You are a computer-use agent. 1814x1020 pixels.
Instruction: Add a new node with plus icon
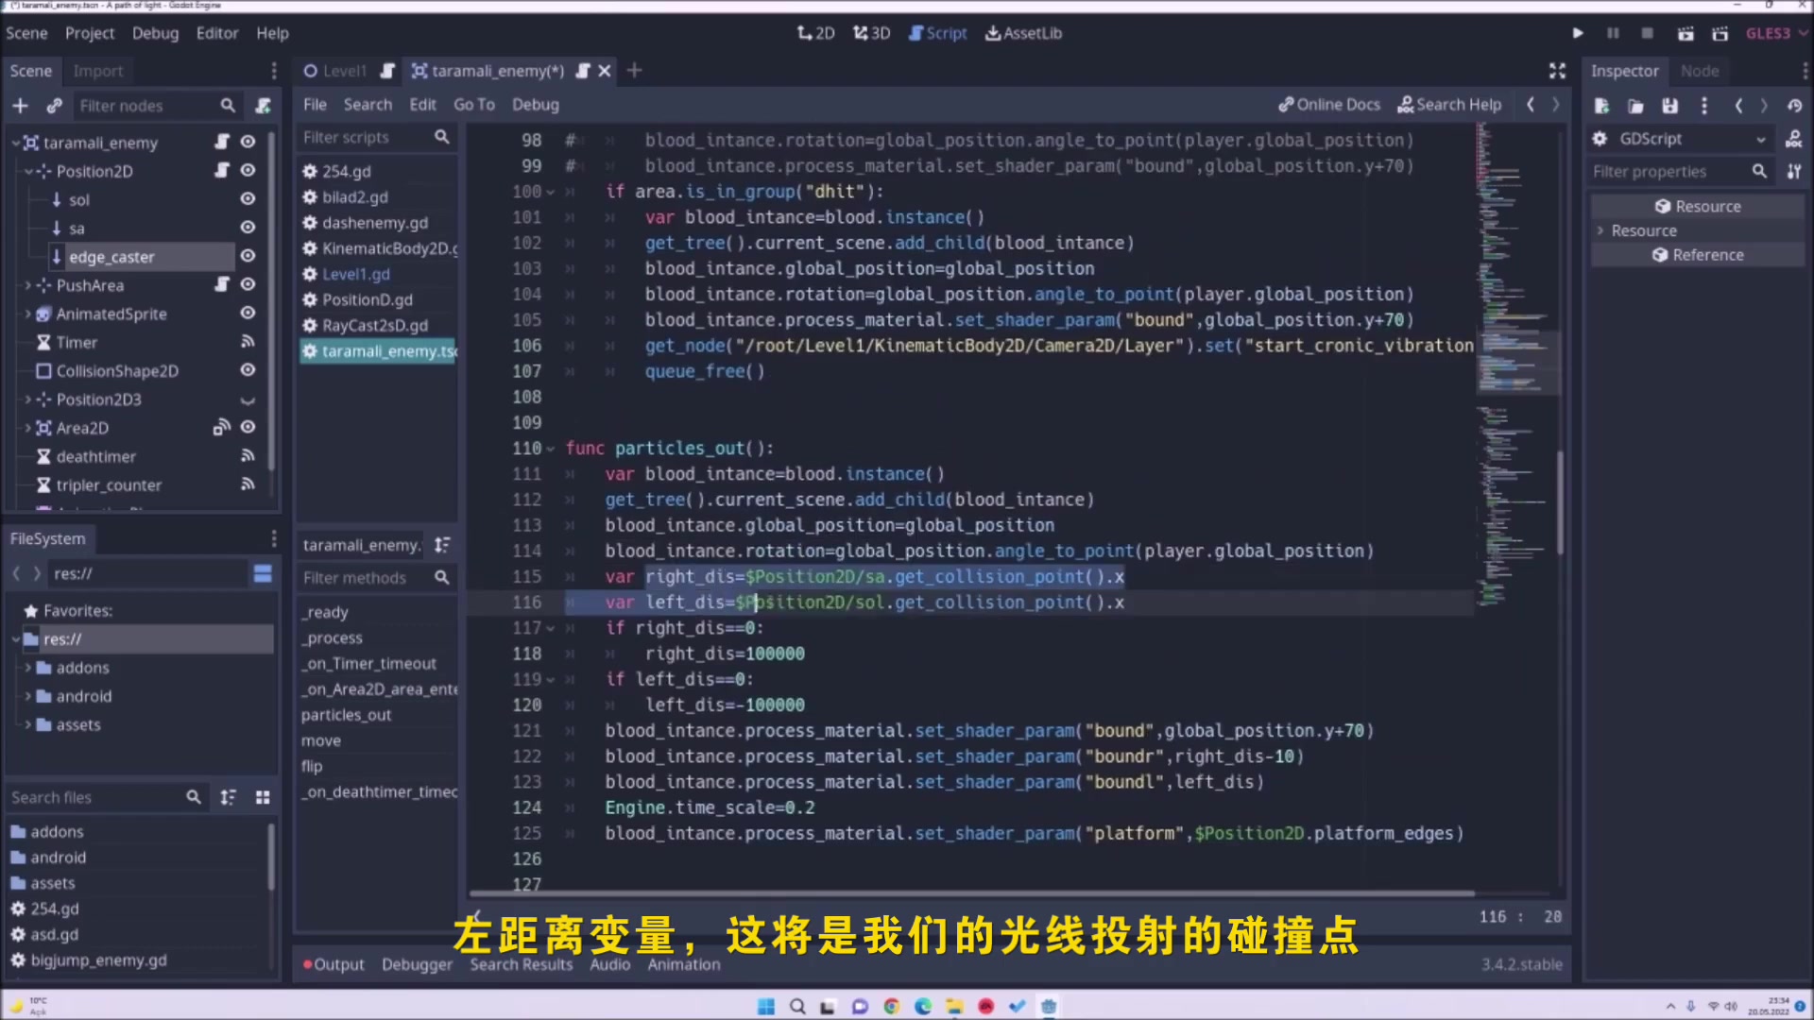(x=20, y=106)
